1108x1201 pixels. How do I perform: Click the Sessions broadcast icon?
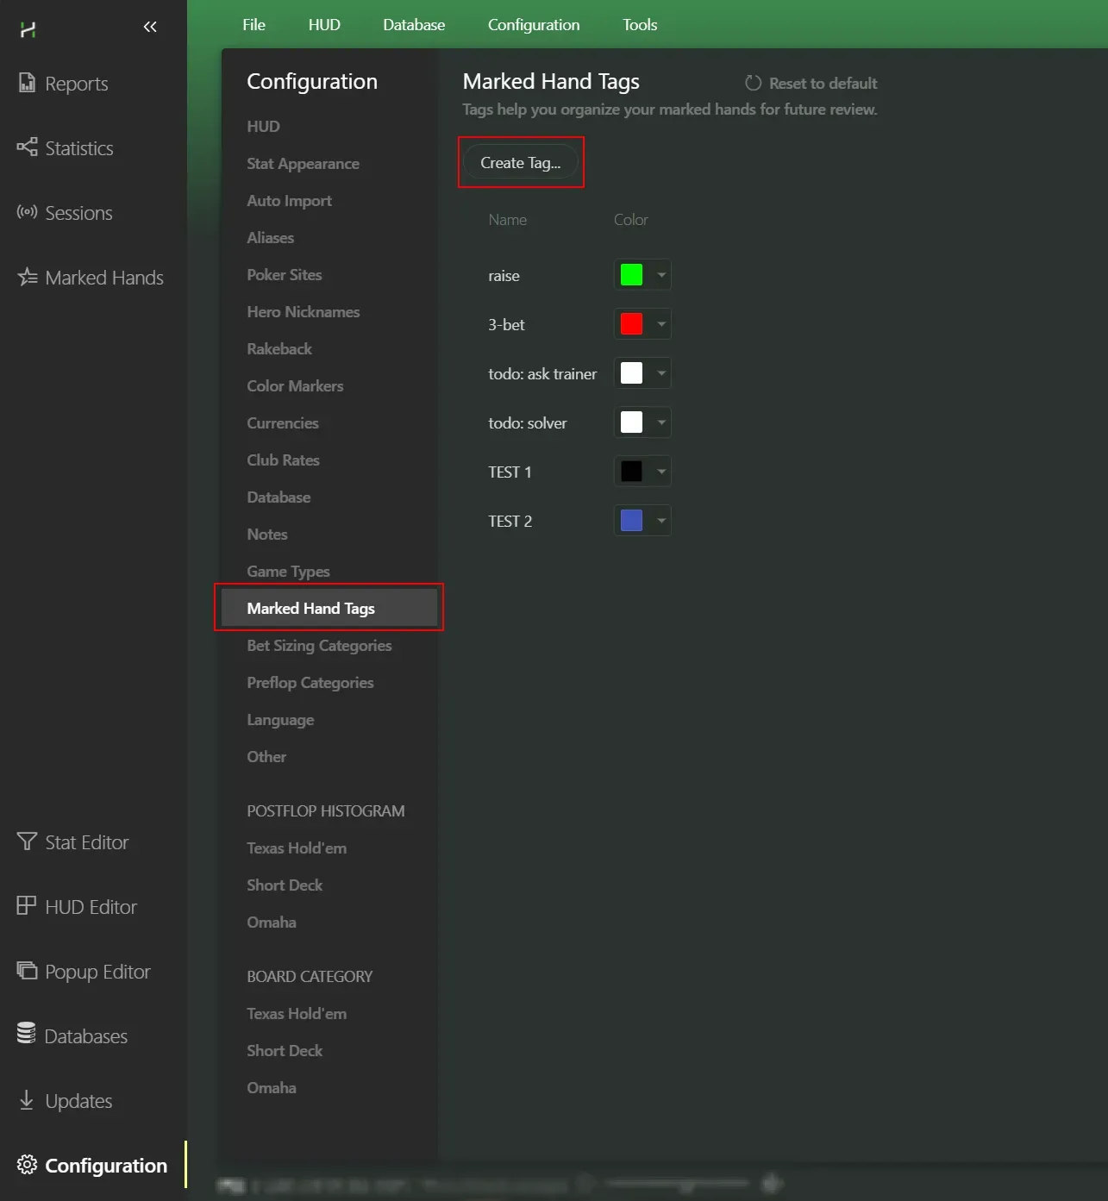[x=27, y=212]
